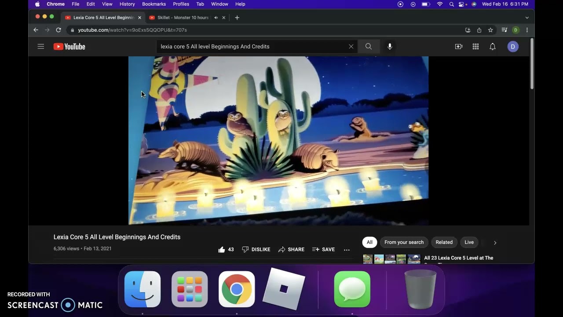The width and height of the screenshot is (563, 317).
Task: Install app via address bar download icon
Action: coord(468,30)
